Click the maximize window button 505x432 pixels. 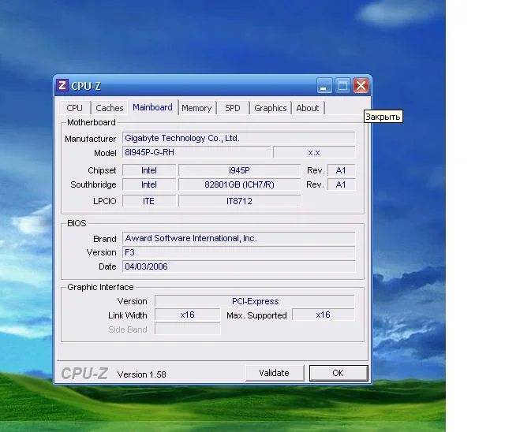tap(343, 86)
